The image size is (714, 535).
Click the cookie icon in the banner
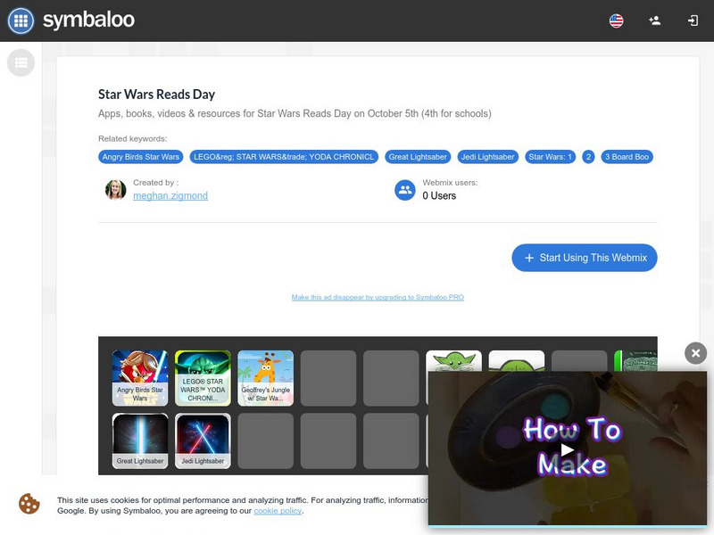click(29, 504)
